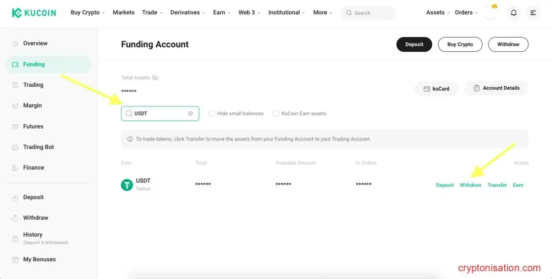
Task: Open the user profile avatar
Action: [x=490, y=13]
